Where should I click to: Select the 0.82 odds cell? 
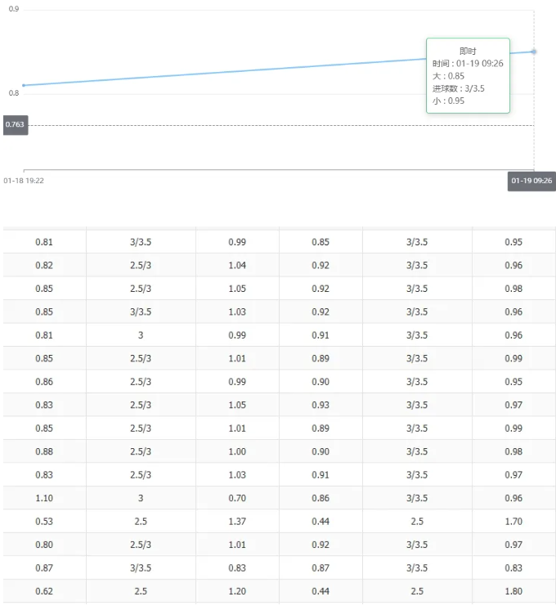[x=44, y=266]
